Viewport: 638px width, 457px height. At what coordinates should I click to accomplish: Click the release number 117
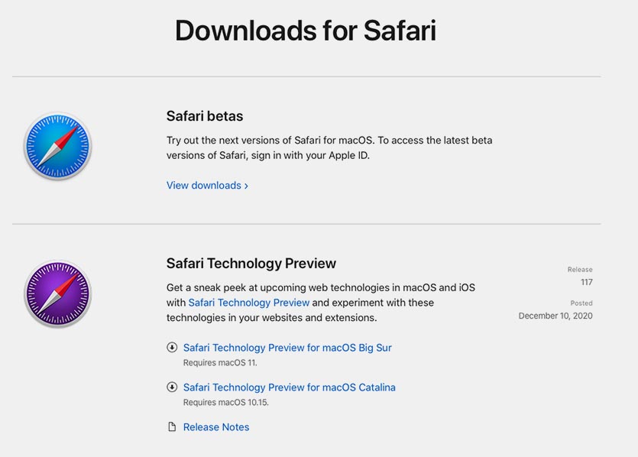click(x=586, y=283)
